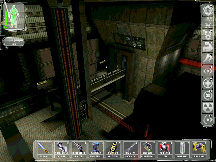Equip the Napalm Flamethwr weapon
The image size is (216, 162).
coord(147,150)
